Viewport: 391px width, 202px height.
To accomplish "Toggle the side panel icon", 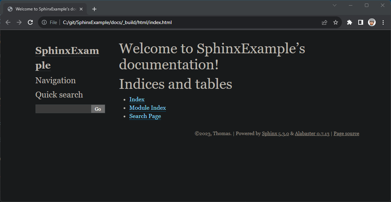I will coord(361,22).
